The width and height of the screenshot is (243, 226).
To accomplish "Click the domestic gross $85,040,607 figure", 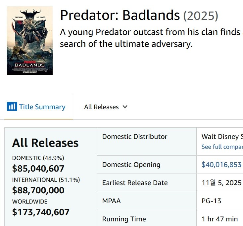I will [38, 169].
